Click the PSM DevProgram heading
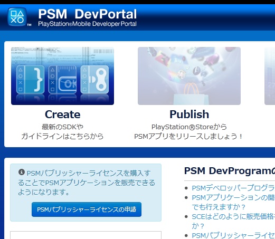This screenshot has width=275, height=239. point(230,171)
